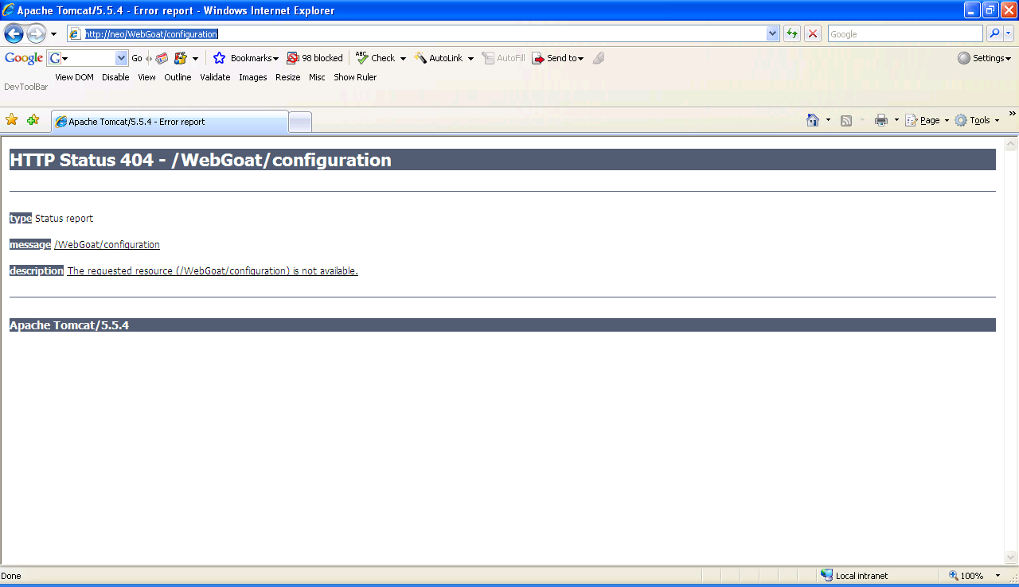Click the Google search input field
The height and width of the screenshot is (587, 1019).
pyautogui.click(x=904, y=33)
